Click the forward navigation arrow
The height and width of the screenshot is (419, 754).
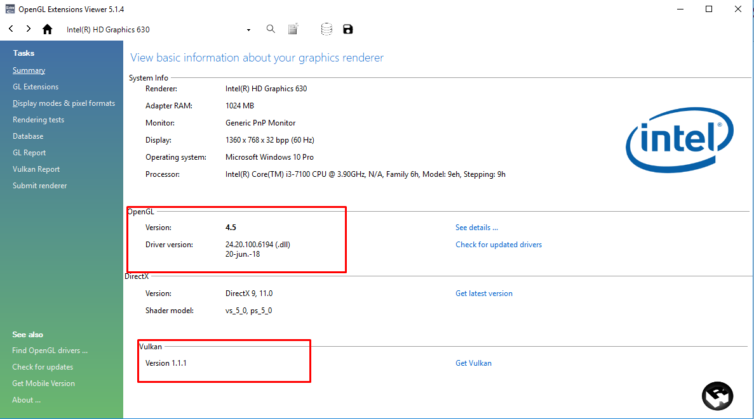pyautogui.click(x=28, y=29)
